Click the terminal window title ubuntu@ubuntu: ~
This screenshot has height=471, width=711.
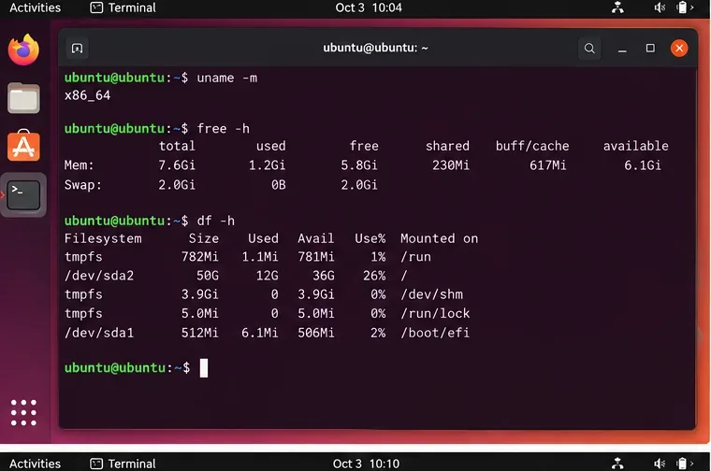[x=375, y=48]
